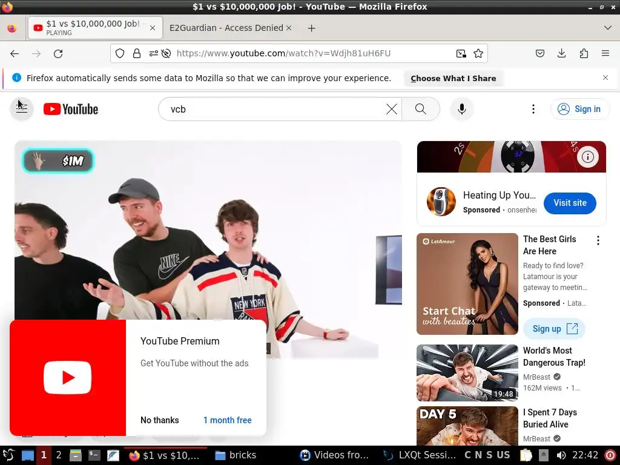Go back with the browser back arrow
The height and width of the screenshot is (465, 620).
tap(15, 53)
